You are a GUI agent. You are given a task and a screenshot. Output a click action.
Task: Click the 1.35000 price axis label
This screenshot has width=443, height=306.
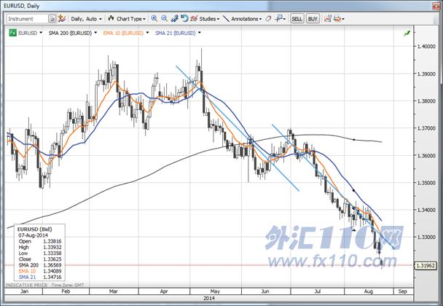tap(426, 183)
